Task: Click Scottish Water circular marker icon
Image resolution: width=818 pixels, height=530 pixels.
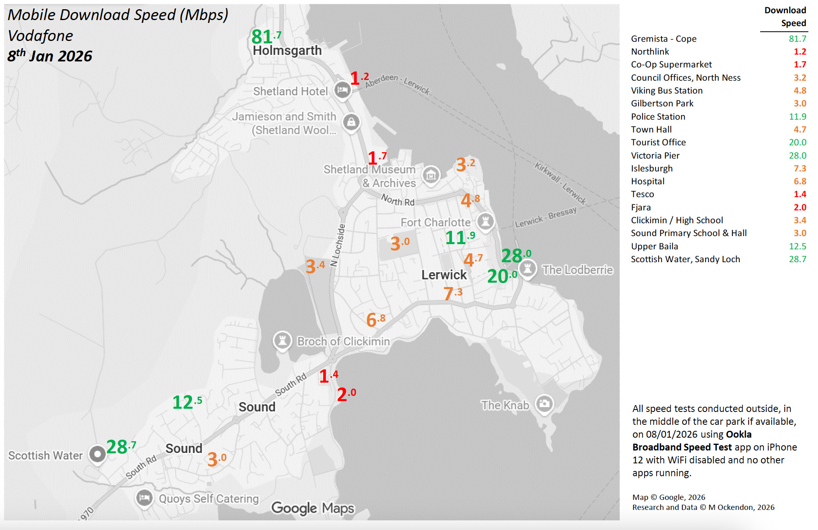Action: (x=97, y=454)
